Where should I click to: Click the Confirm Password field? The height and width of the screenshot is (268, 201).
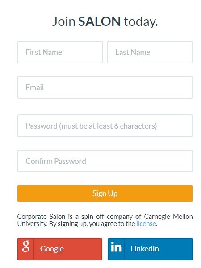[105, 161]
